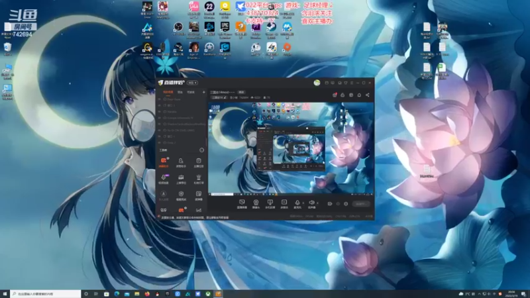Click the toolbox icon with purple new badge

164,178
